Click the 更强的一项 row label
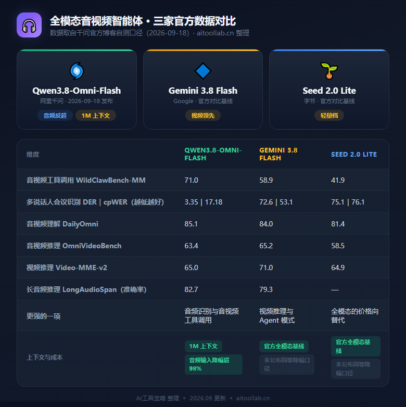This screenshot has width=406, height=407. pos(43,316)
